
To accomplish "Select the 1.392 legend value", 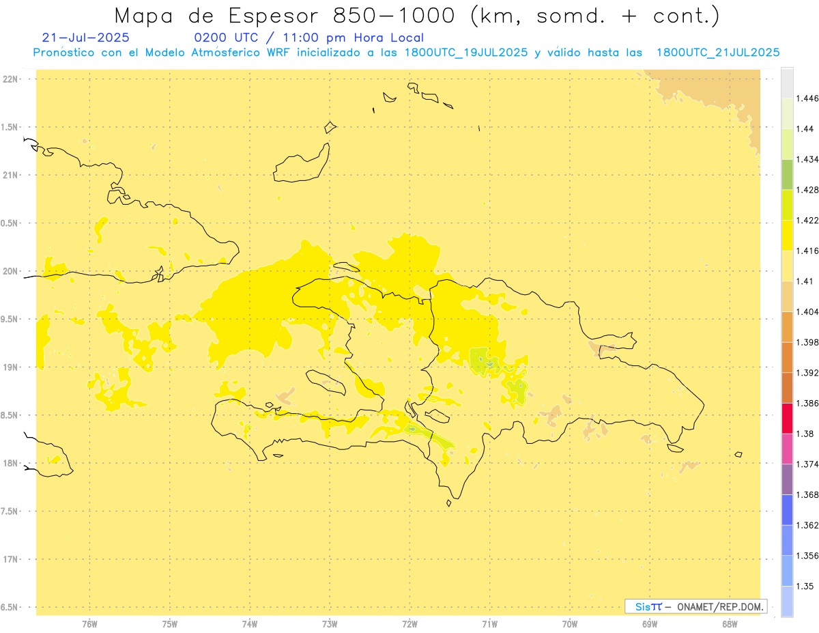I will [x=807, y=373].
